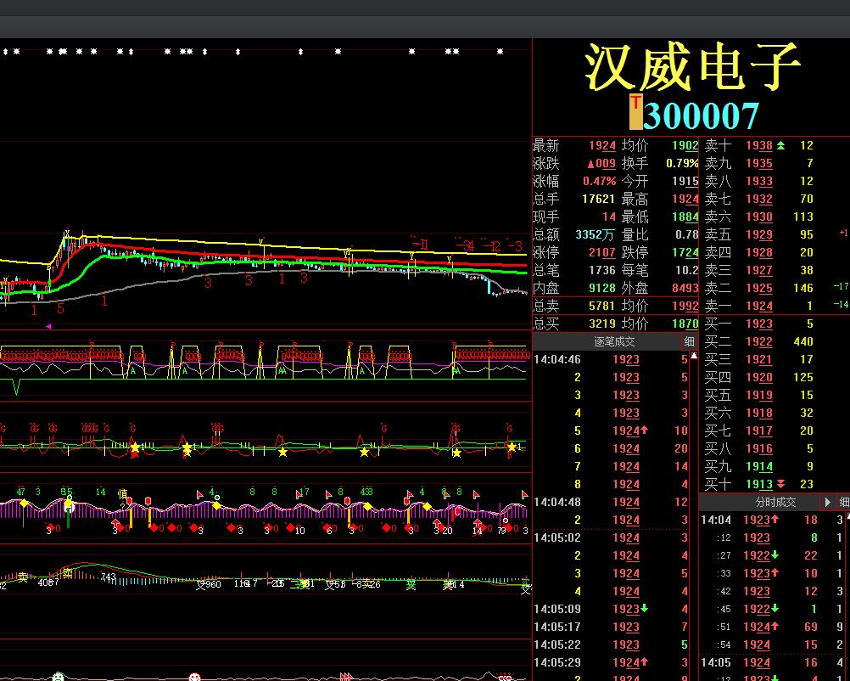Select the stock name 汉威电子
This screenshot has height=681, width=850.
[692, 67]
